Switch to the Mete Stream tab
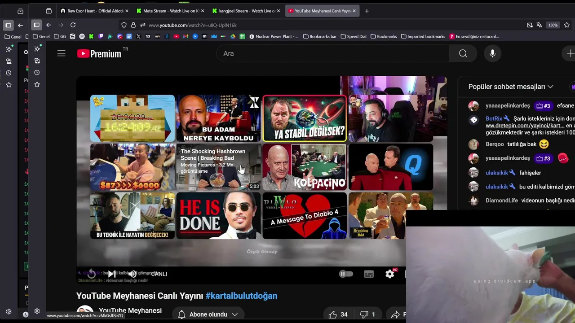575x323 pixels. click(x=170, y=11)
